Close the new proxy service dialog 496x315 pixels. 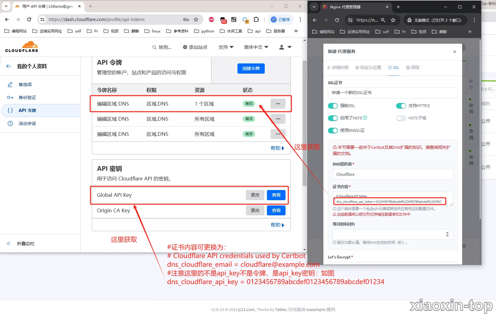454,52
